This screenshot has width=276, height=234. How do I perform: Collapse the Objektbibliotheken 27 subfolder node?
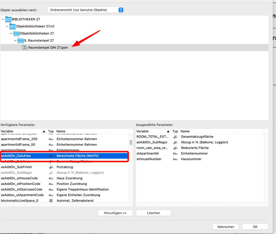(11, 33)
